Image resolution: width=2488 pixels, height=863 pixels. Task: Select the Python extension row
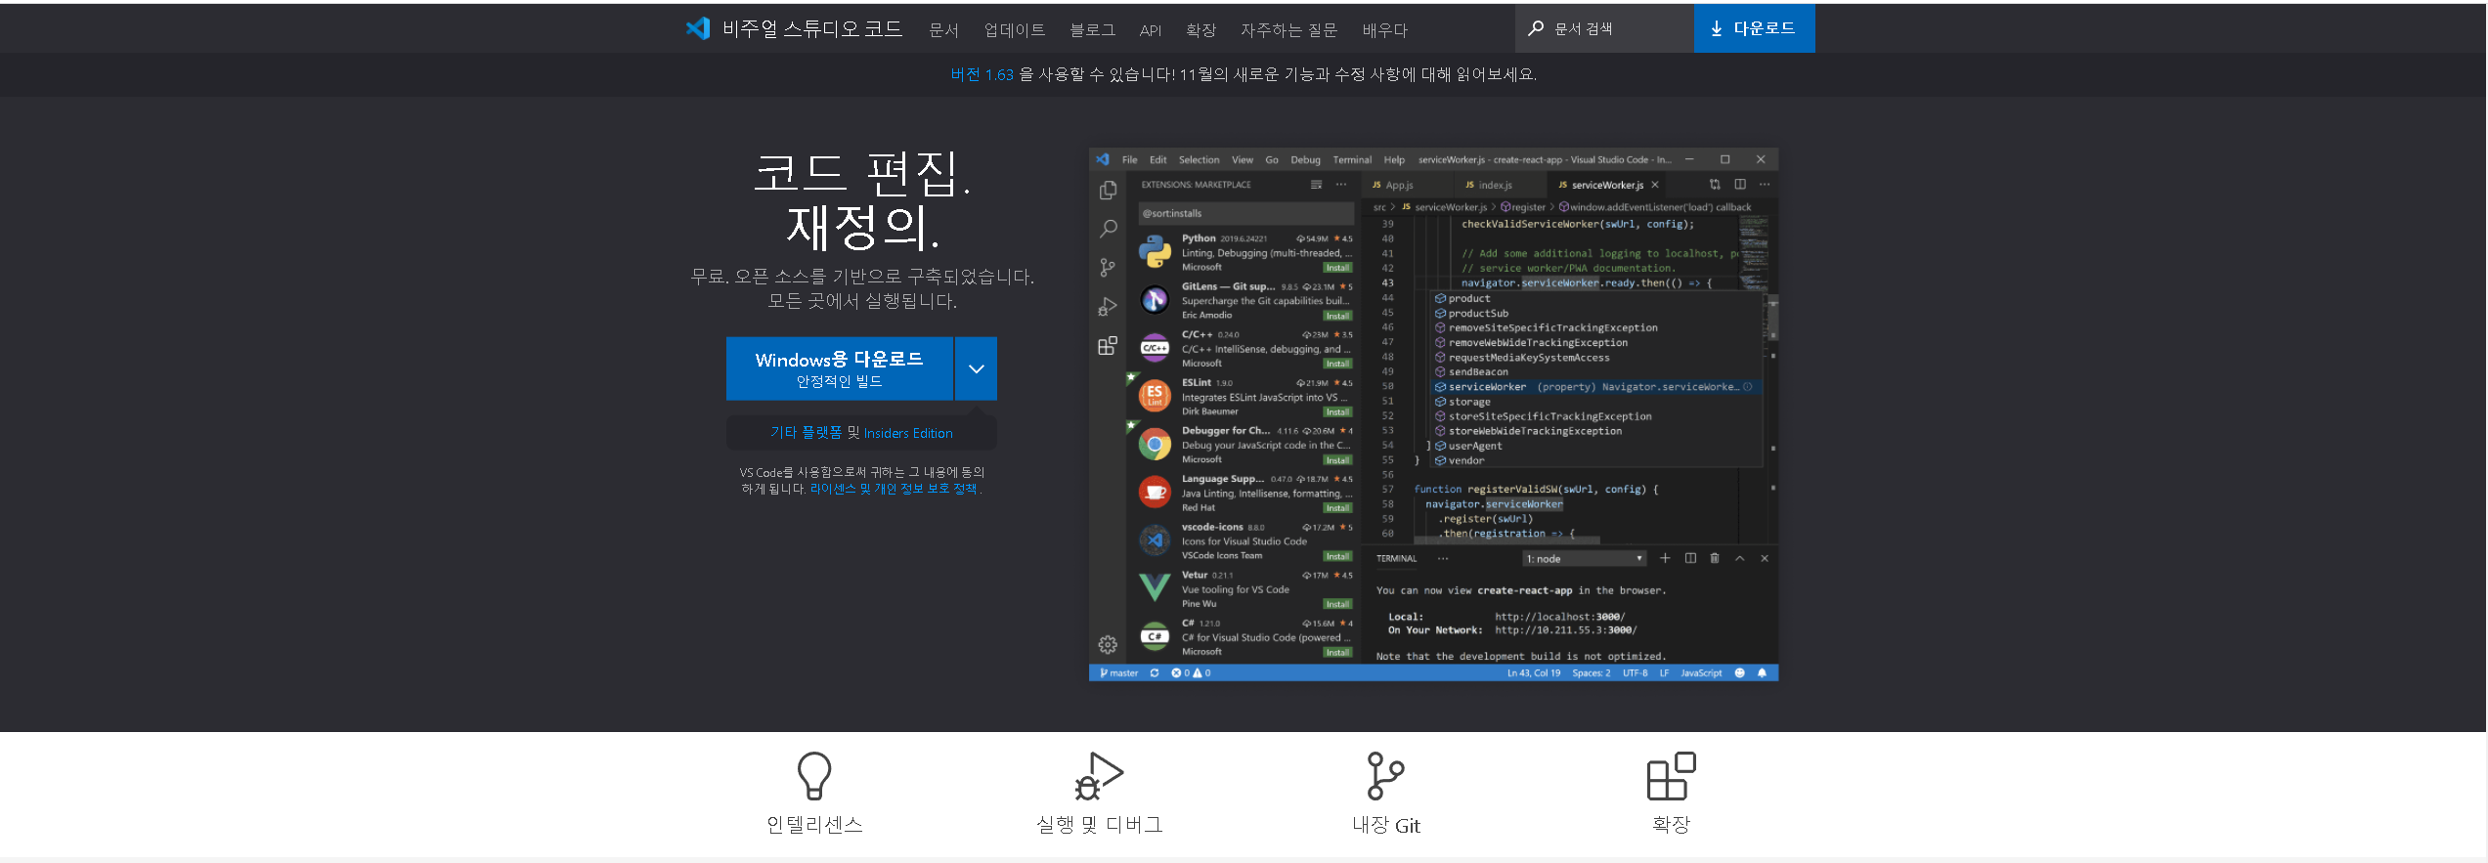click(1242, 252)
